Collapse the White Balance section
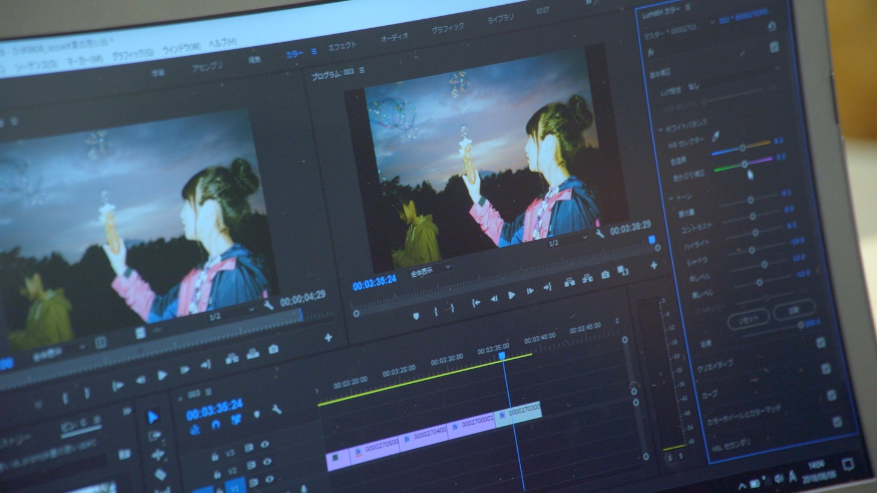The height and width of the screenshot is (493, 877). [x=661, y=129]
